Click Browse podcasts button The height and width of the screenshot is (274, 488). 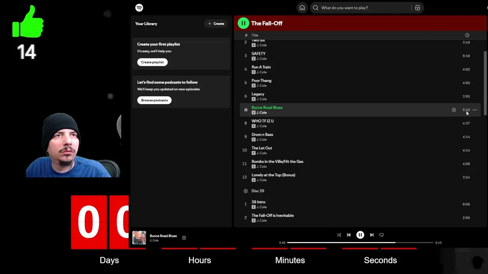click(154, 100)
